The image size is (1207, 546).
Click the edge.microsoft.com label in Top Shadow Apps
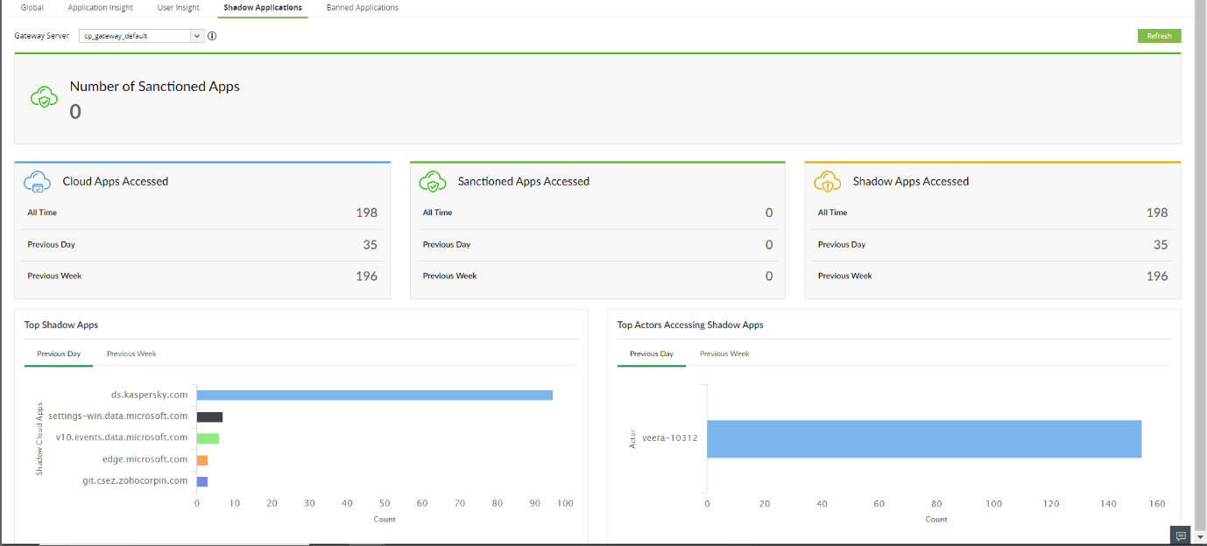[x=145, y=458]
